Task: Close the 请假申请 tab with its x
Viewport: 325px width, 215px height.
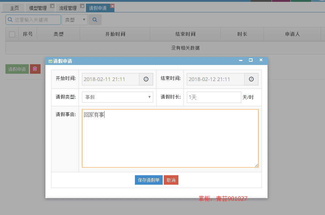Action: pos(112,6)
